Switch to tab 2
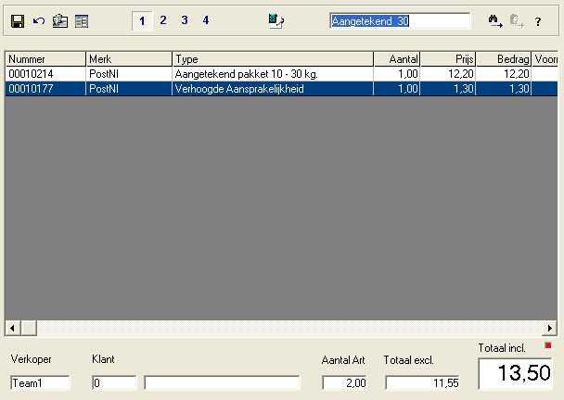The width and height of the screenshot is (564, 400). tap(163, 20)
